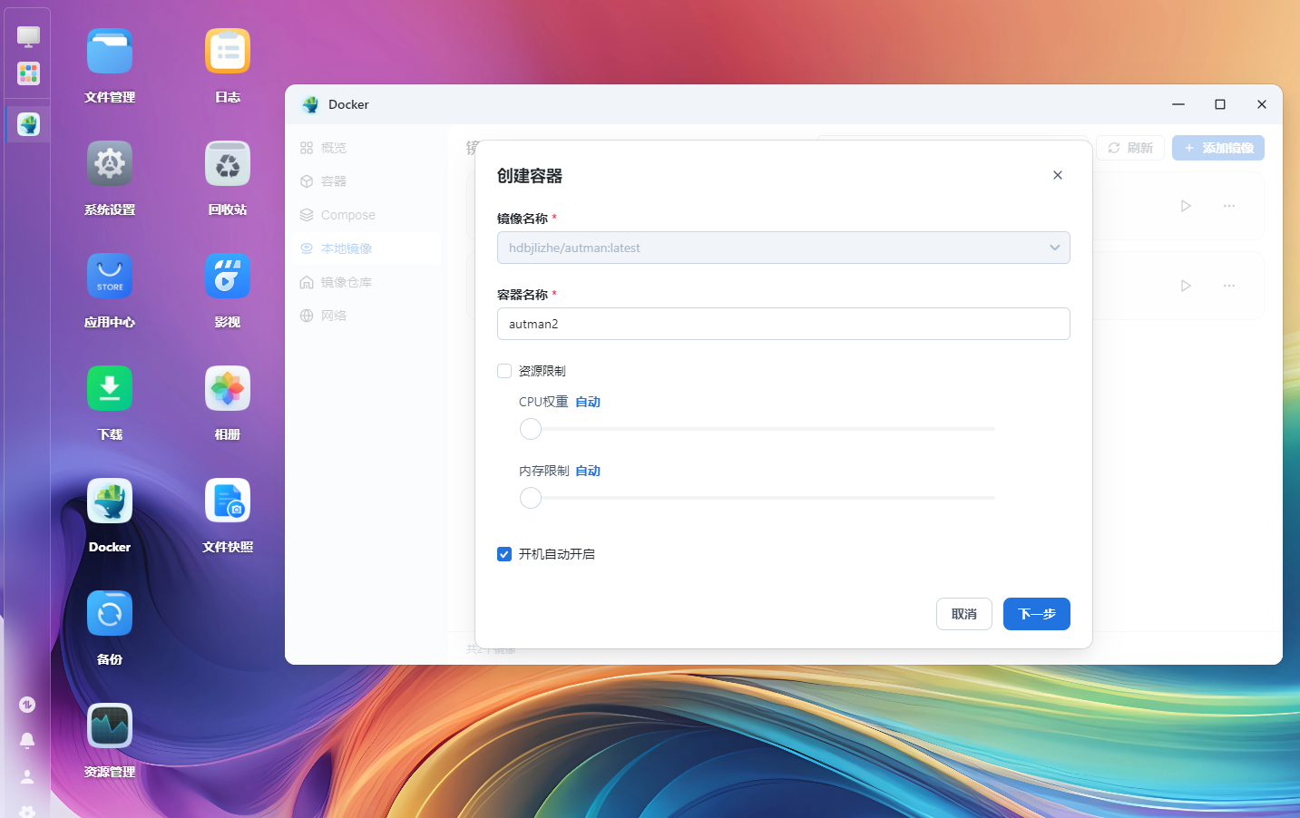The image size is (1300, 818).
Task: Launch 系统设置 from the desktop
Action: [x=110, y=164]
